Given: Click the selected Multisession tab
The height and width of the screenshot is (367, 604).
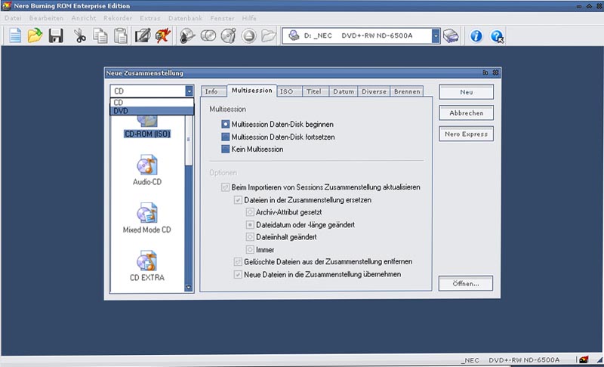Looking at the screenshot, I should (252, 91).
